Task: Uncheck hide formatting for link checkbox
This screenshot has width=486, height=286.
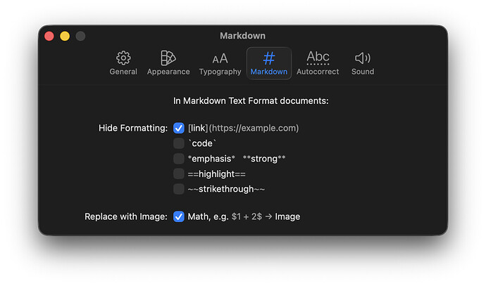Action: click(179, 128)
